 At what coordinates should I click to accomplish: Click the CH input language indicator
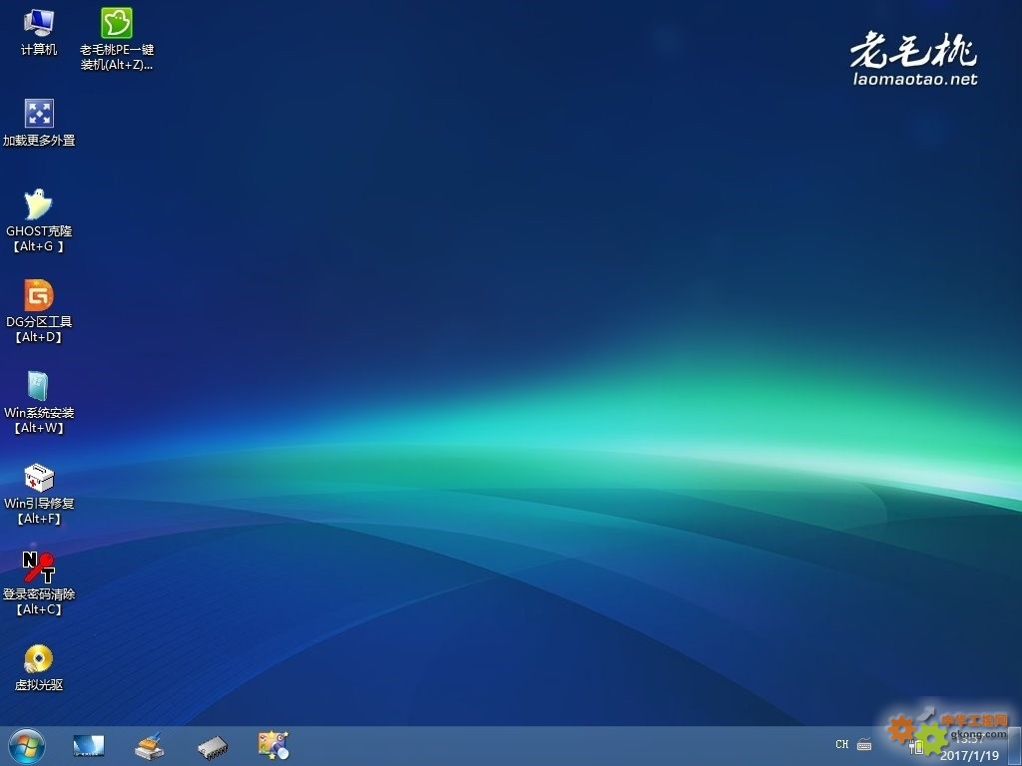pyautogui.click(x=842, y=744)
